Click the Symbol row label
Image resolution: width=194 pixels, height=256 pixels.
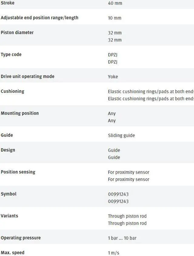click(x=8, y=194)
